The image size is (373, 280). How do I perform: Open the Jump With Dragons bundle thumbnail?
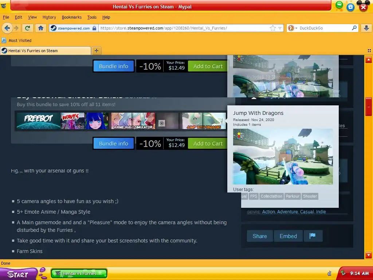(204, 121)
